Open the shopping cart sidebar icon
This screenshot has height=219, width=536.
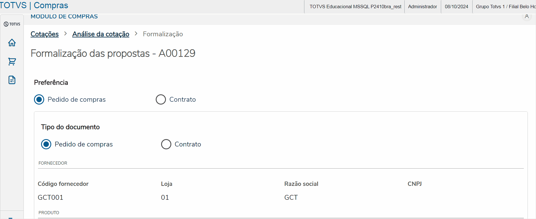tap(12, 61)
